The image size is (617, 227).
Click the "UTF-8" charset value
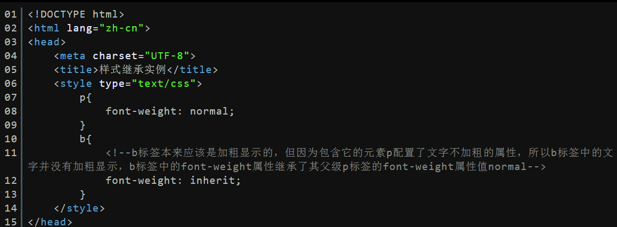coord(167,56)
